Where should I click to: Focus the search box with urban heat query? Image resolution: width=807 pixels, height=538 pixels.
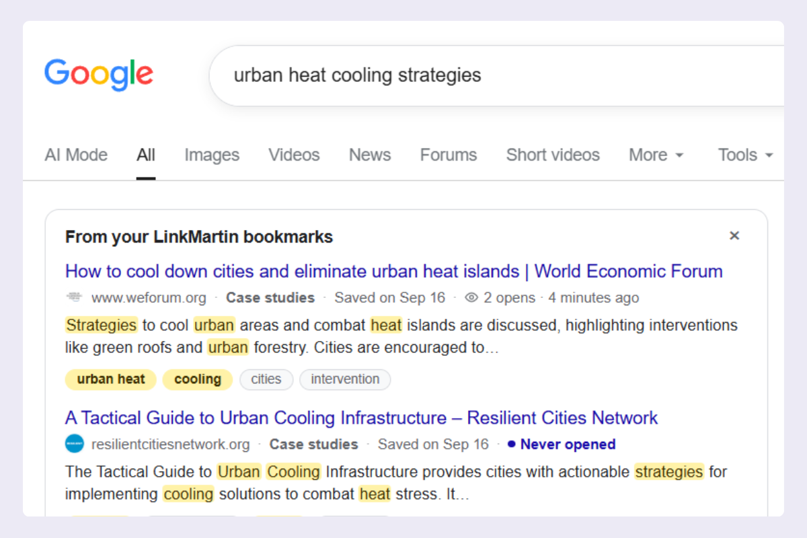pos(496,75)
